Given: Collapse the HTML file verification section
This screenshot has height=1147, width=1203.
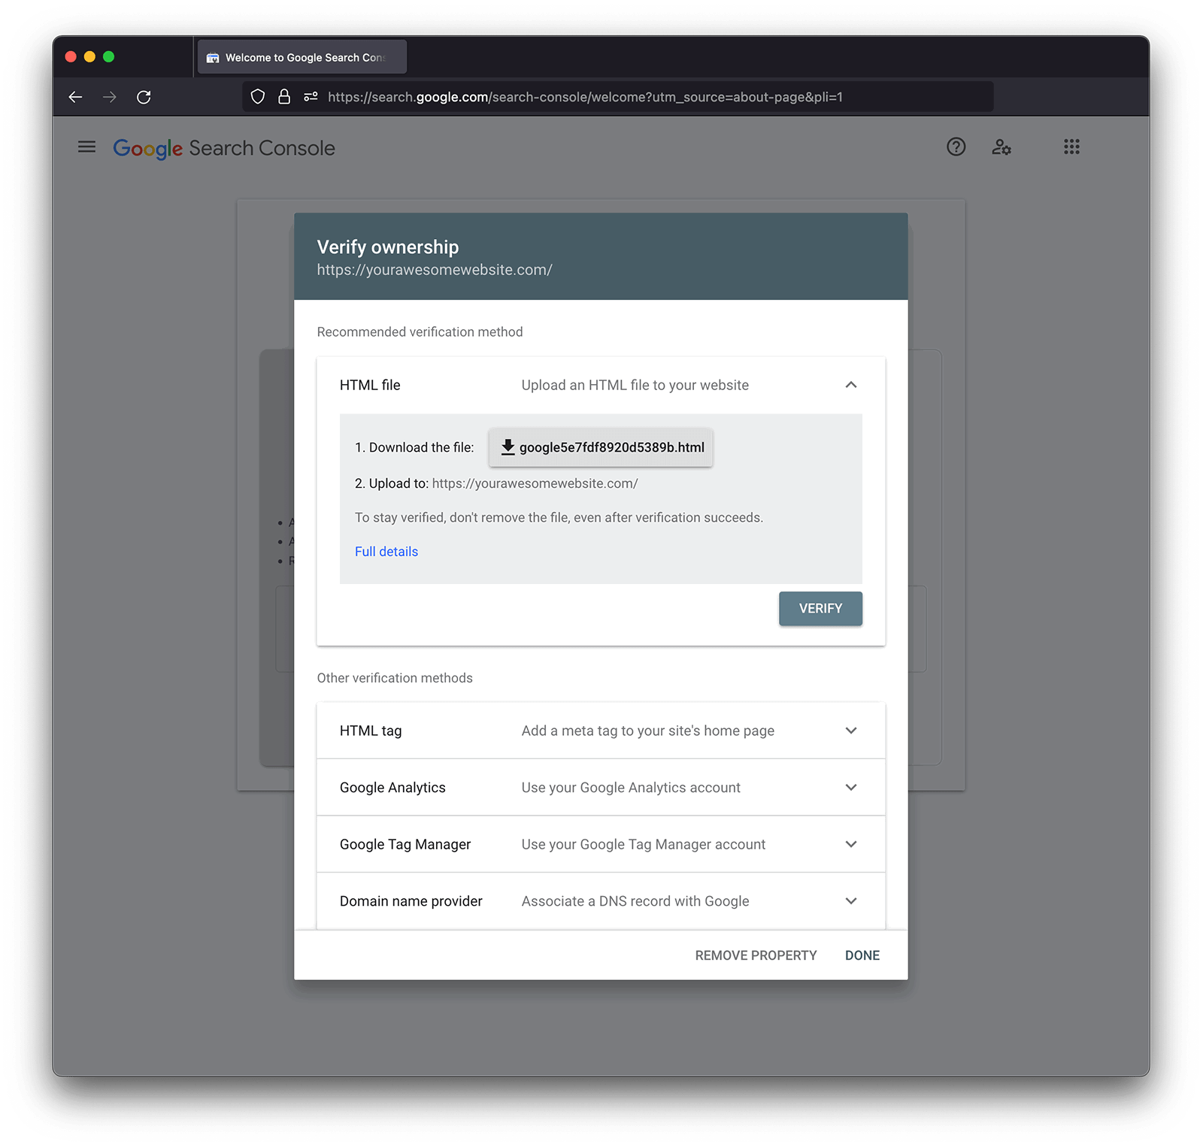Looking at the screenshot, I should [851, 385].
